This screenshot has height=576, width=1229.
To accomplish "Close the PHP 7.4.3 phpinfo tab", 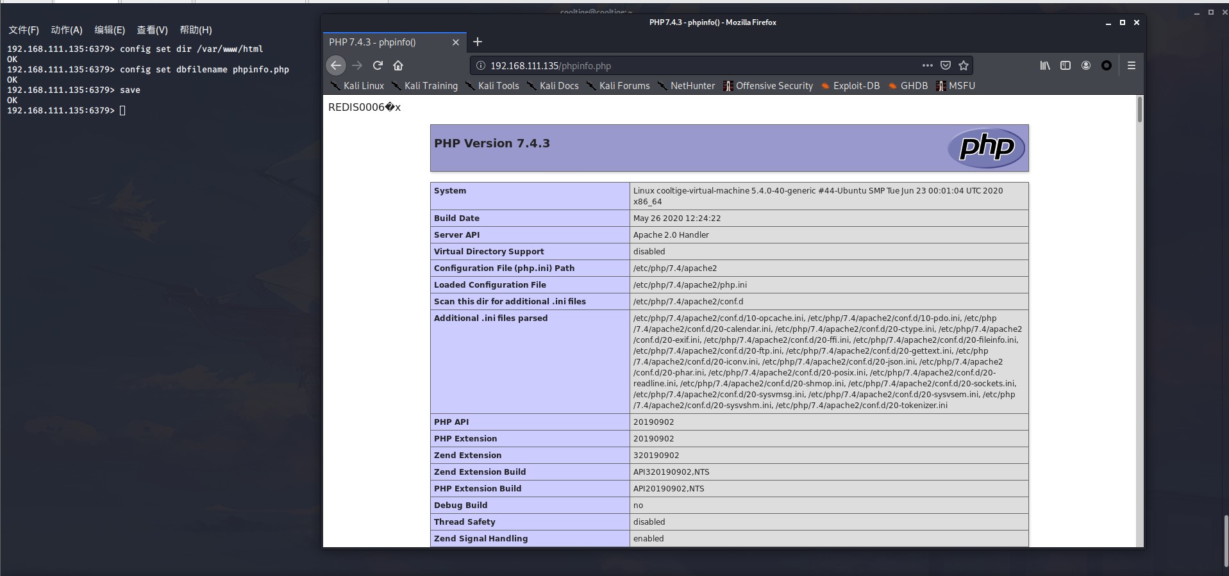I will click(x=456, y=42).
